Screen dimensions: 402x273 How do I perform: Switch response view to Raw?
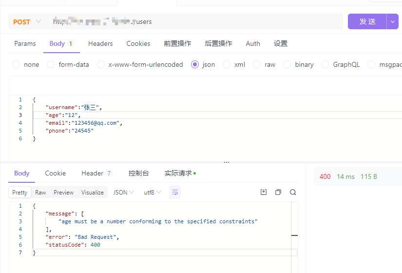coord(40,192)
